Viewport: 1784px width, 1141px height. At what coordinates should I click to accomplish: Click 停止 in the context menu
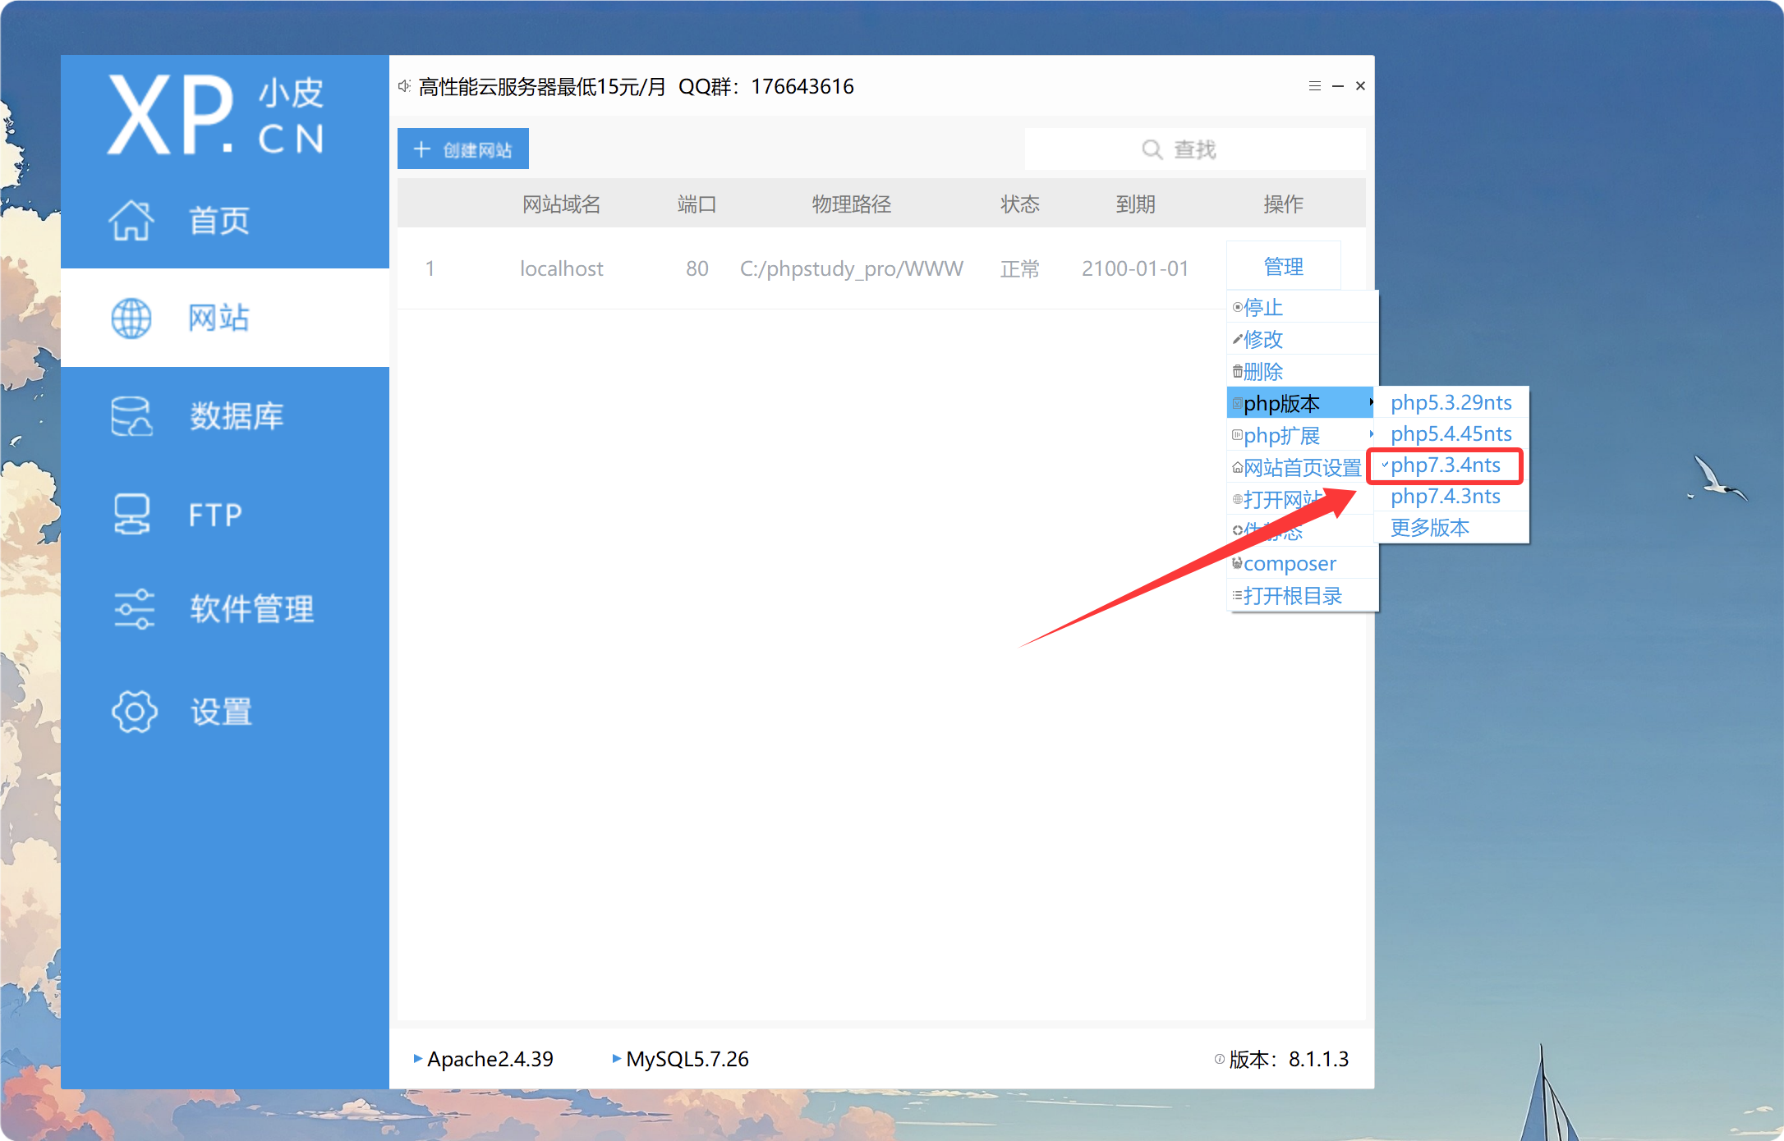1263,308
